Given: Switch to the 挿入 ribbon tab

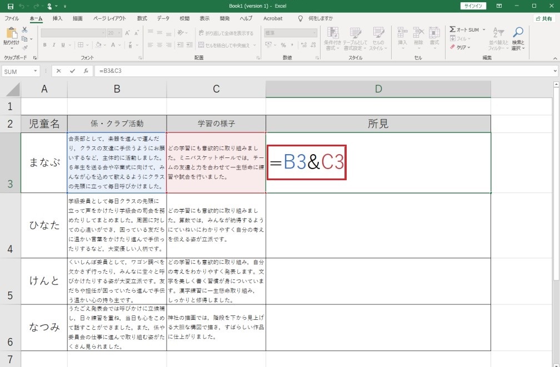Looking at the screenshot, I should [57, 18].
